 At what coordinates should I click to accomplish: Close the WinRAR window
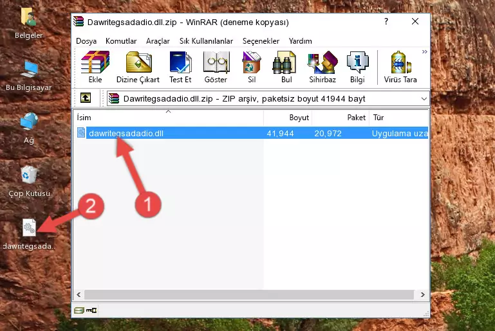click(x=415, y=21)
